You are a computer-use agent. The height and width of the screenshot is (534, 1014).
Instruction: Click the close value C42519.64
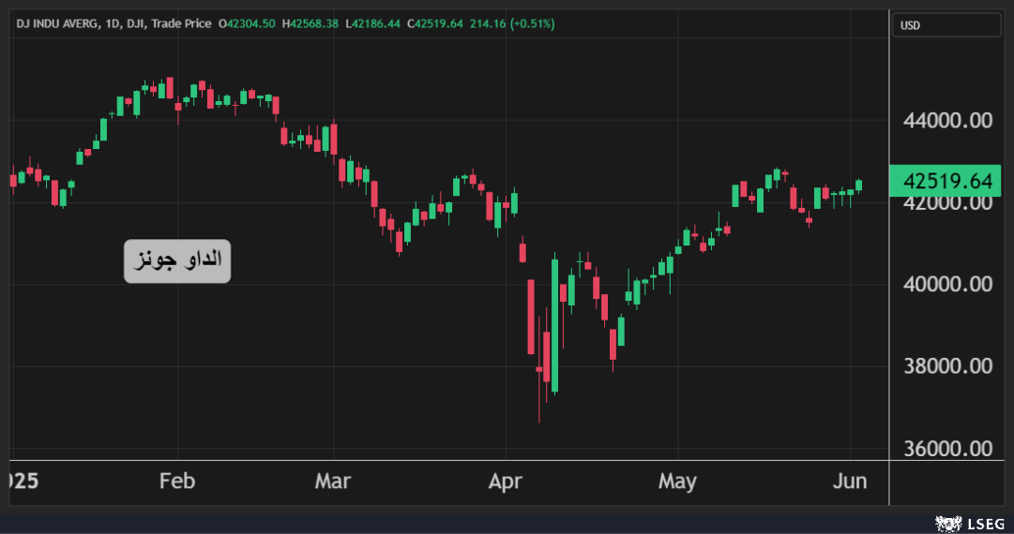[x=434, y=24]
